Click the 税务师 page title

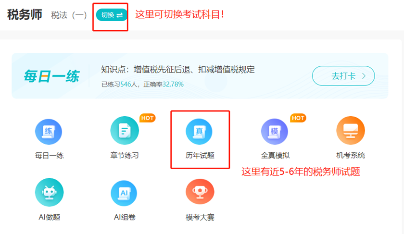[25, 15]
